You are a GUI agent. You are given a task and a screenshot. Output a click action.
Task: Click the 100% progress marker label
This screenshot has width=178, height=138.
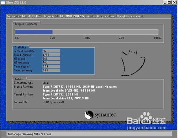(157, 38)
